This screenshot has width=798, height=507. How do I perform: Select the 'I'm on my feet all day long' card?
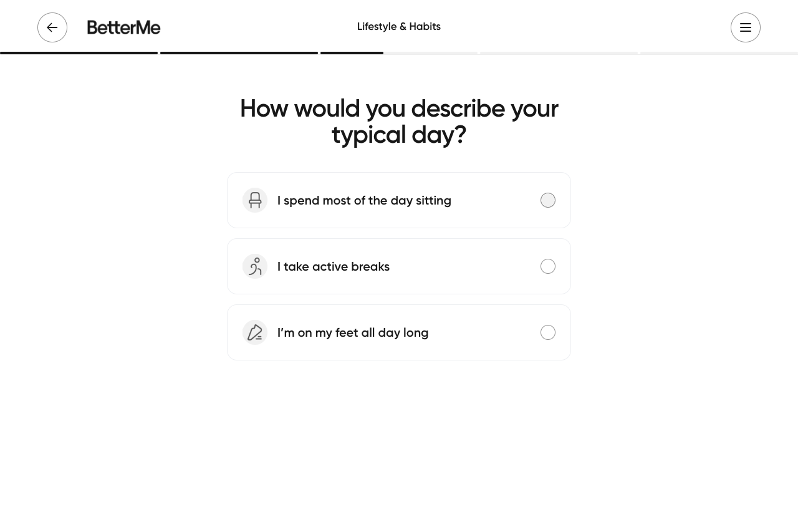pos(399,332)
